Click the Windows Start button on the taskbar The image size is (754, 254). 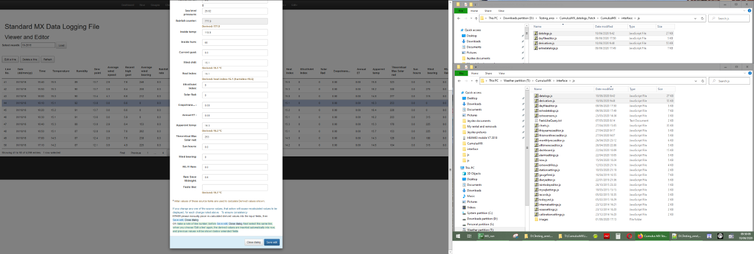pyautogui.click(x=457, y=235)
